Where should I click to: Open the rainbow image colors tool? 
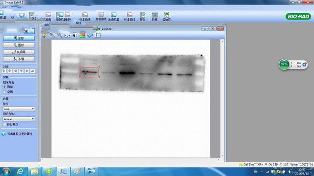82,35
